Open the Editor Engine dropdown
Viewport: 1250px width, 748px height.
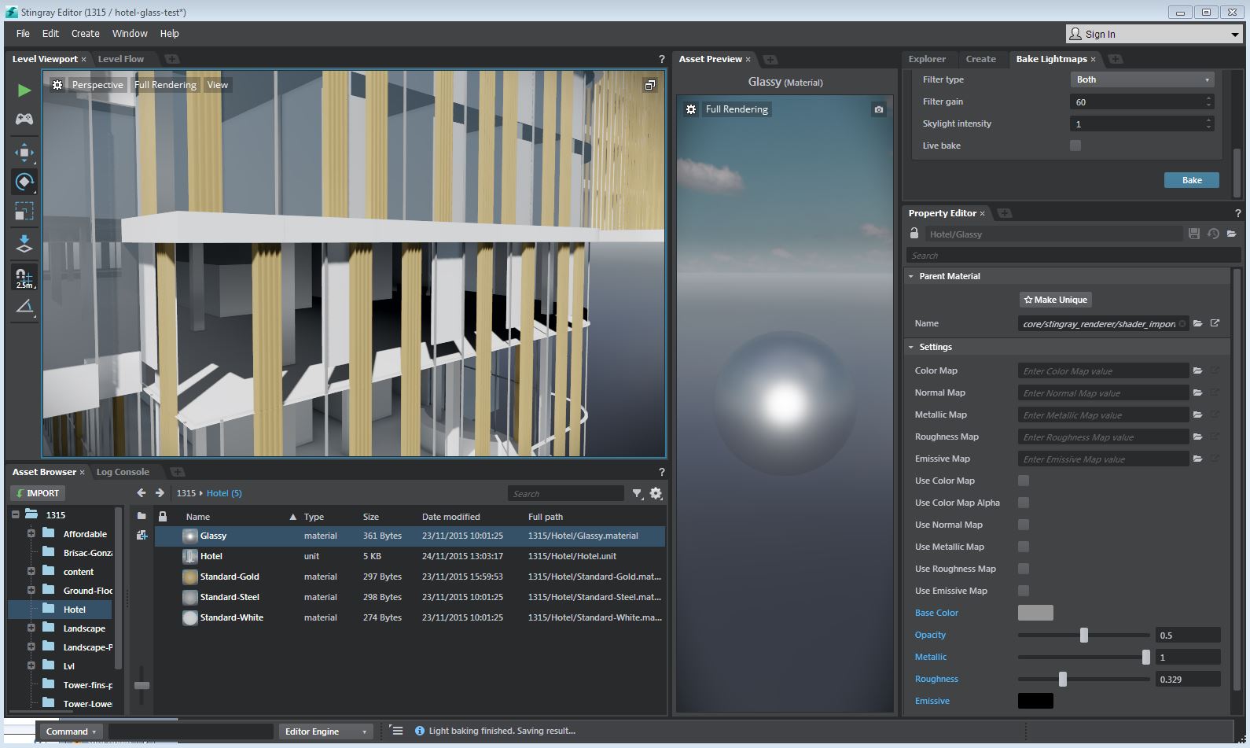pos(325,731)
